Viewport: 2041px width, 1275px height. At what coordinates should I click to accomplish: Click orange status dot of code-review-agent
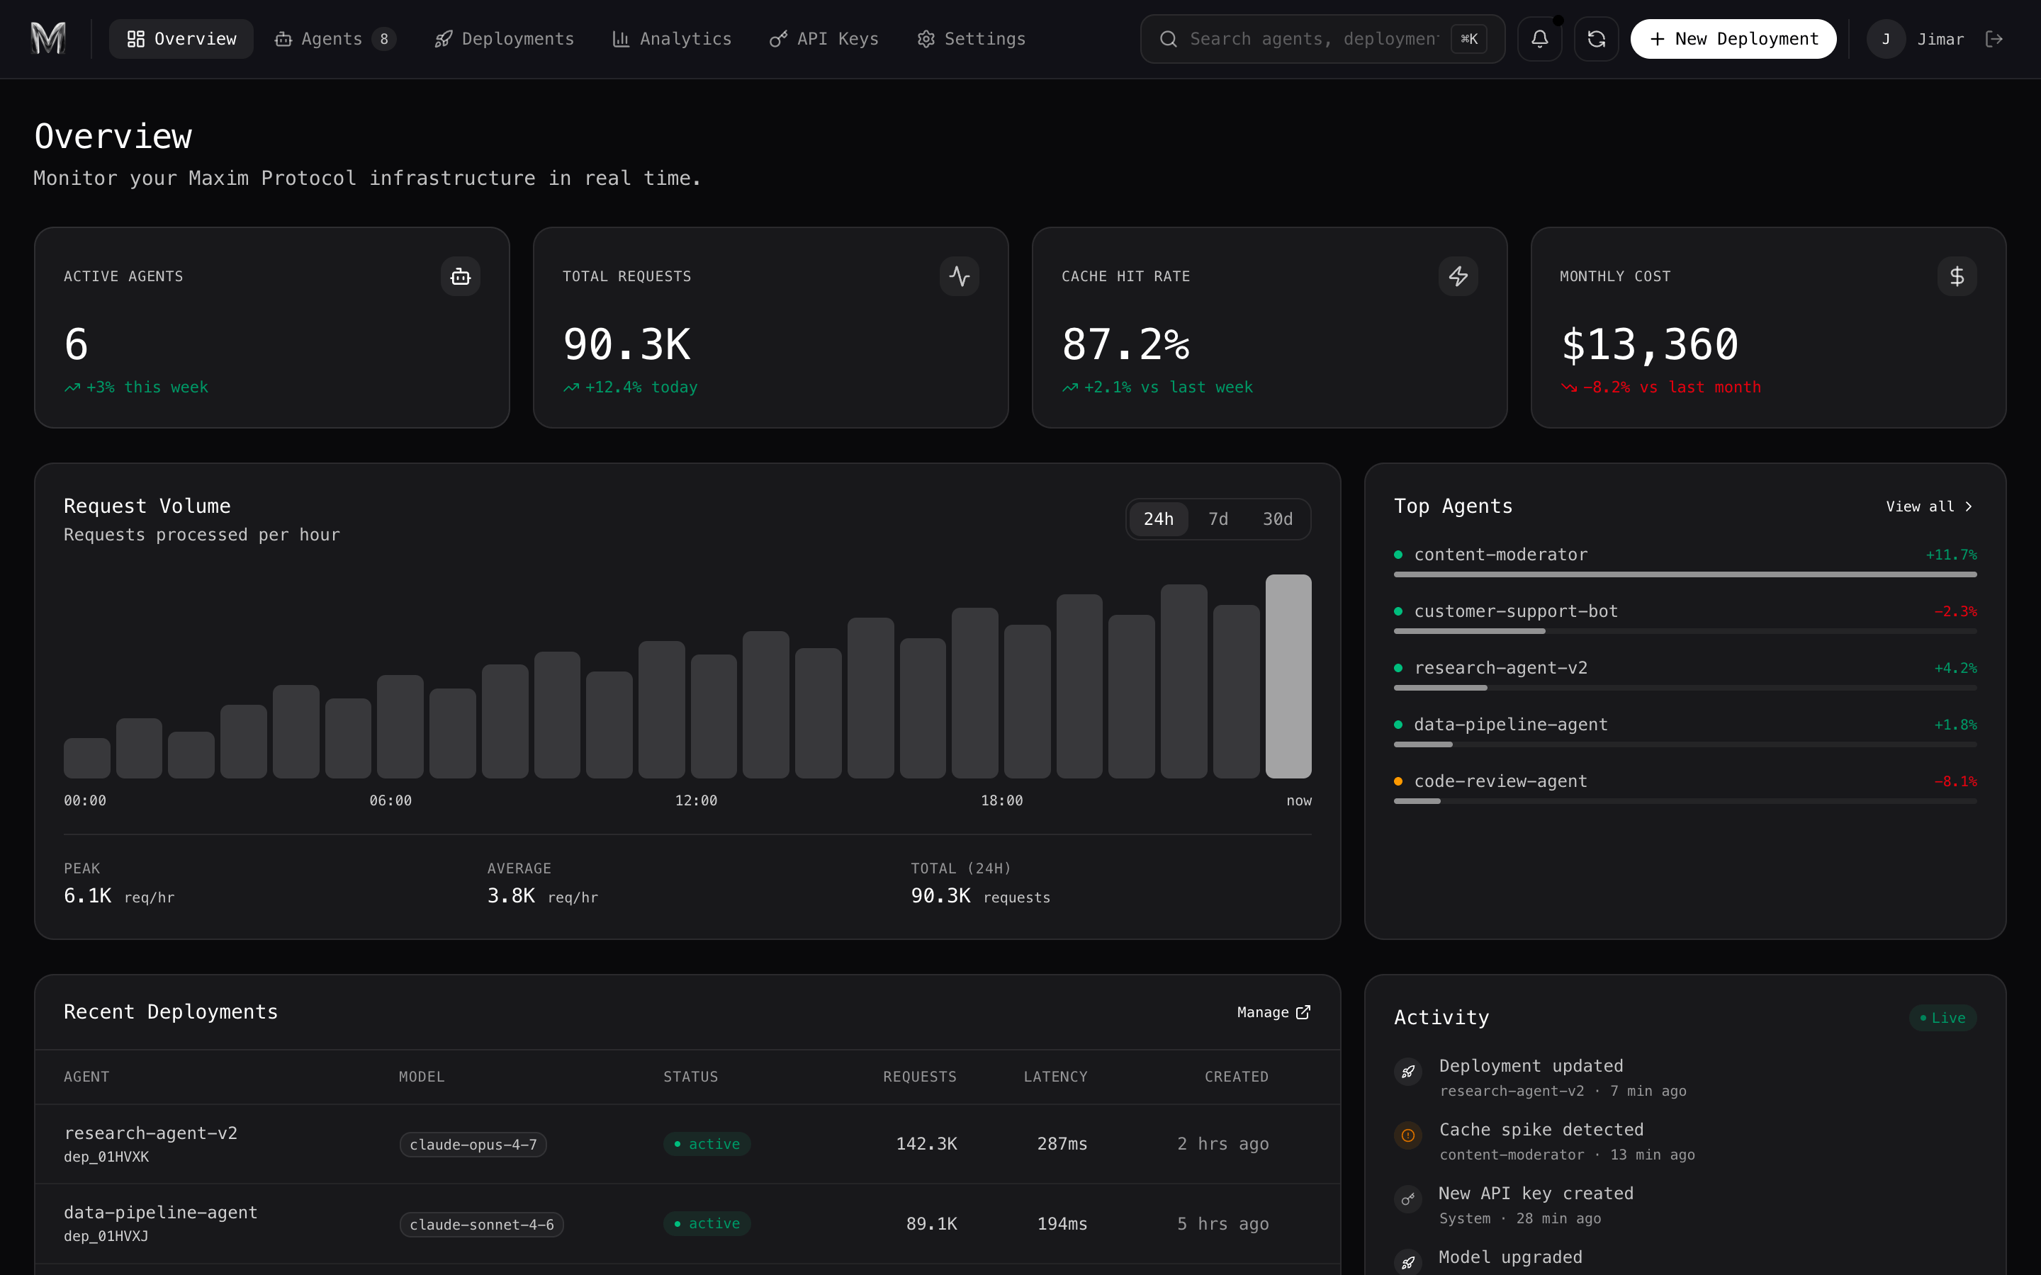(x=1398, y=781)
